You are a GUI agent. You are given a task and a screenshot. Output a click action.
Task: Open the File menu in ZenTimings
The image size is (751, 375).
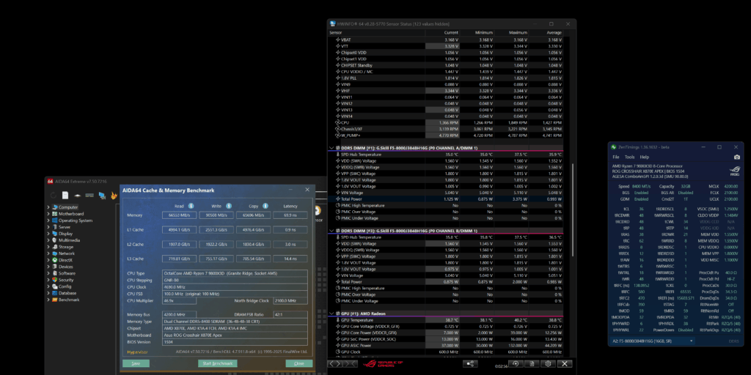pos(616,157)
